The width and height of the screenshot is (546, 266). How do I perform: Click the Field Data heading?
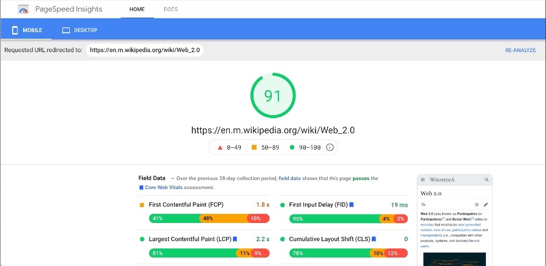click(152, 178)
